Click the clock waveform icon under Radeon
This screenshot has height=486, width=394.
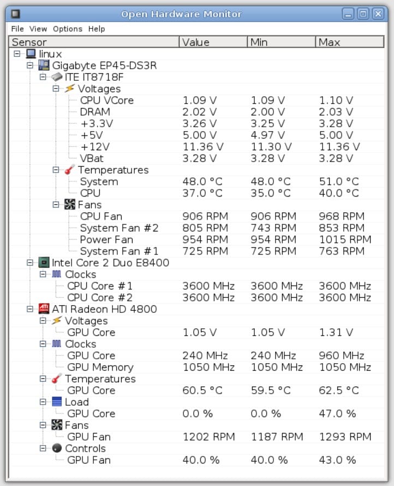pos(57,343)
